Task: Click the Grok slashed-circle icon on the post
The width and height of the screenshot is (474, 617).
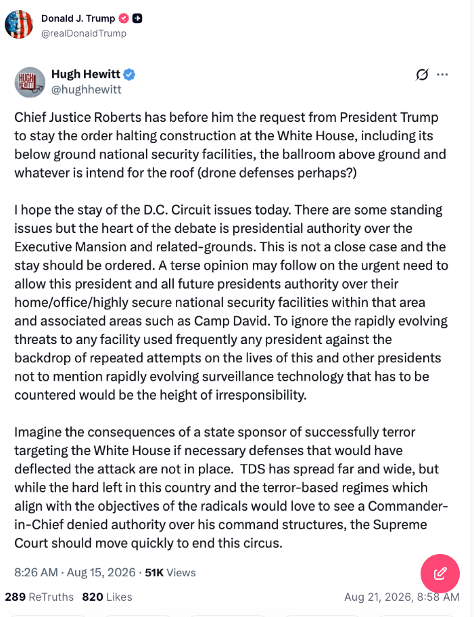Action: coord(422,75)
